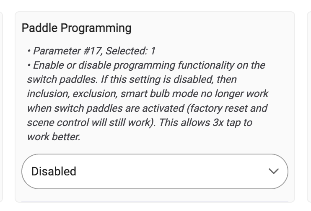The height and width of the screenshot is (211, 311).
Task: Click the line starting when switch paddles are
Action: tap(147, 108)
